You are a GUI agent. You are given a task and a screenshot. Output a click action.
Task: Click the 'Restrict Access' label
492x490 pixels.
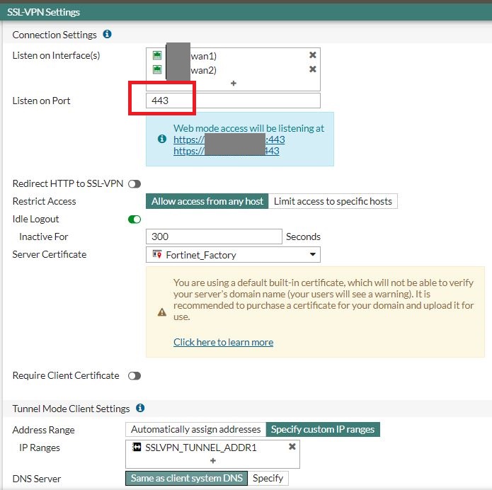[x=44, y=201]
